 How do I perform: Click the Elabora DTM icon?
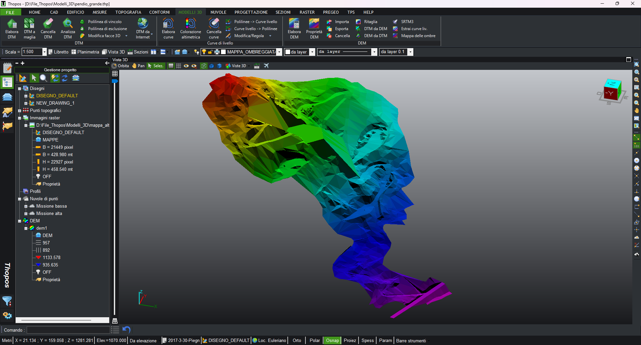tap(12, 28)
